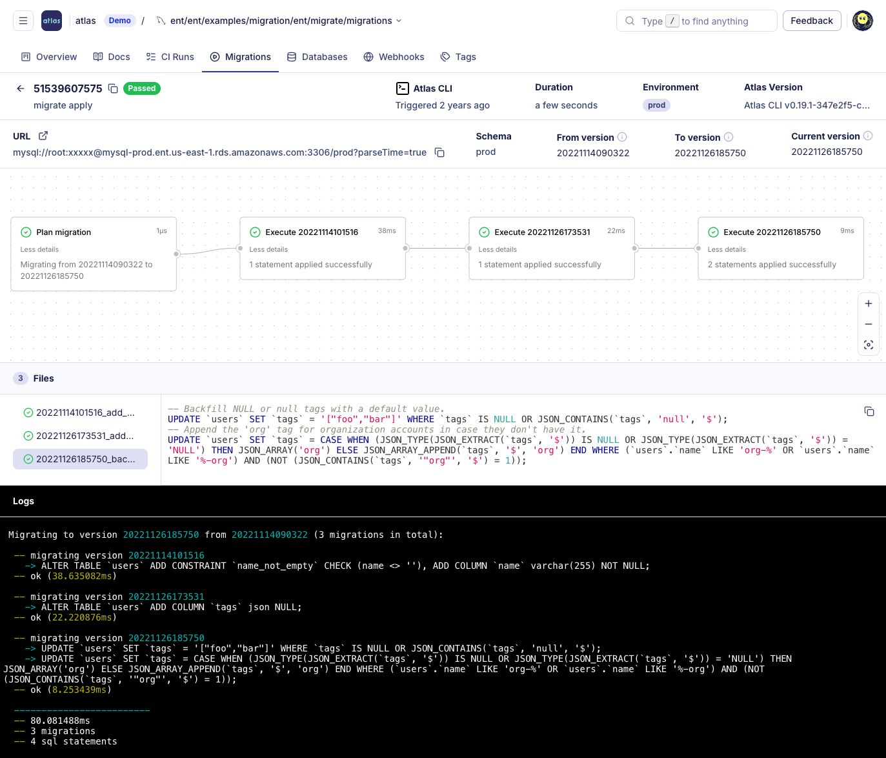Open the external link icon next to URL
Viewport: 886px width, 758px height.
tap(43, 136)
